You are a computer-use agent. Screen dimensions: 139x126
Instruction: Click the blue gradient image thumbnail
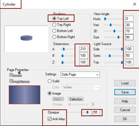click(25, 95)
